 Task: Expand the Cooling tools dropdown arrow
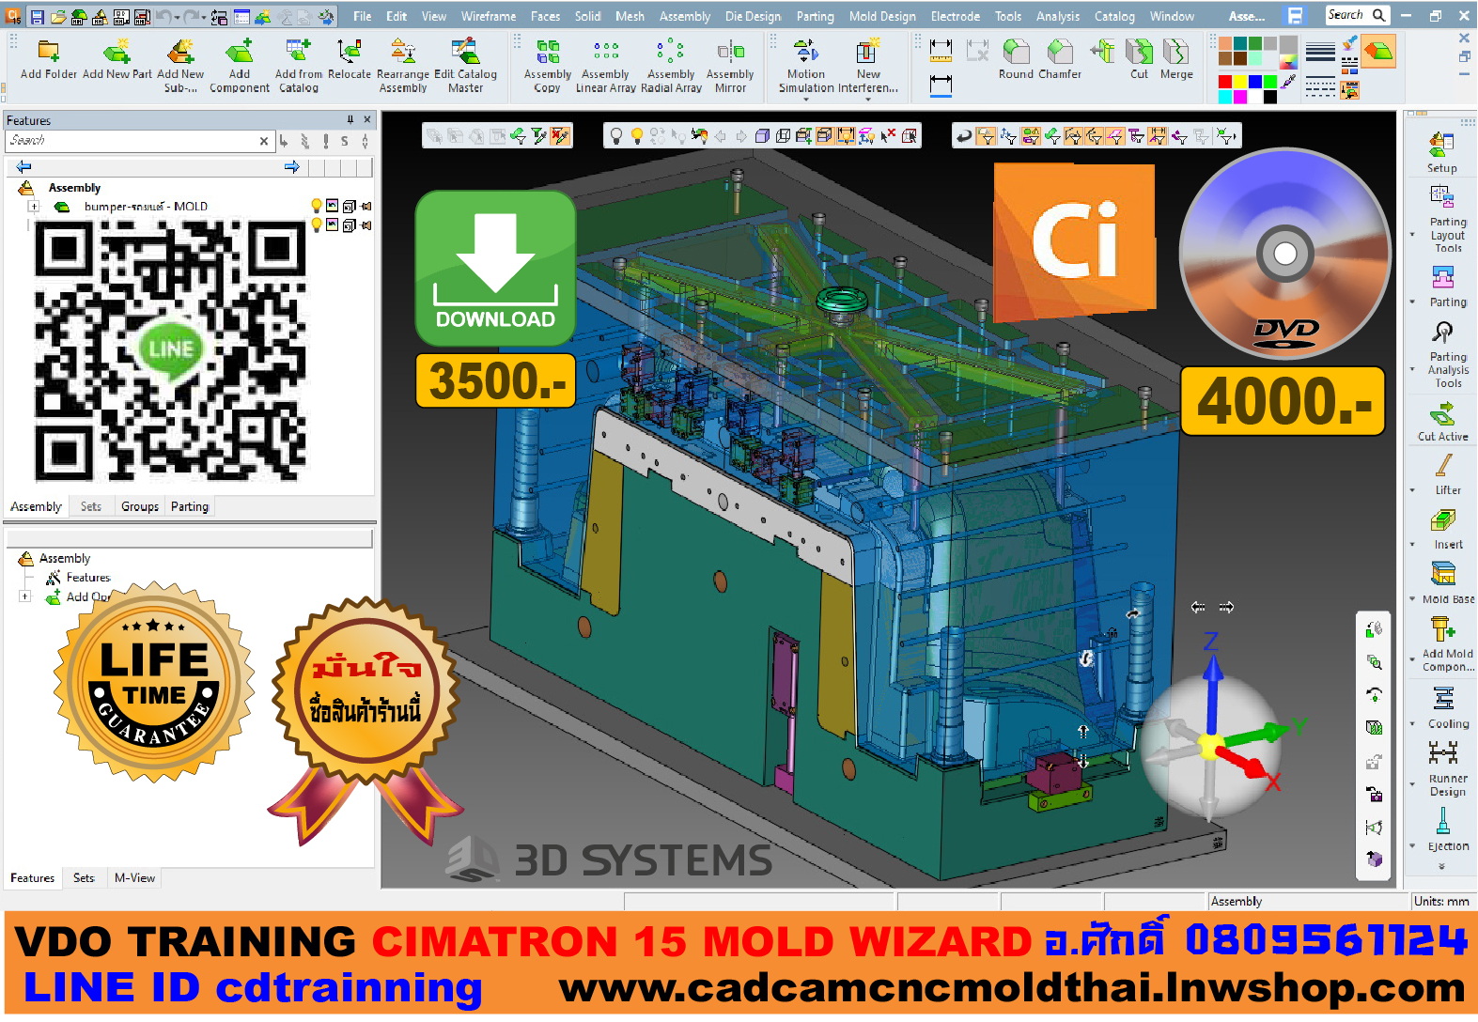point(1412,724)
